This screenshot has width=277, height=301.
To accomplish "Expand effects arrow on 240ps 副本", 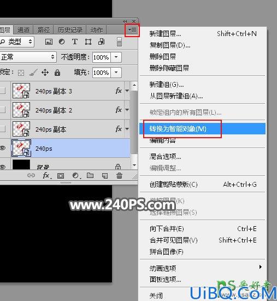I will (x=127, y=128).
